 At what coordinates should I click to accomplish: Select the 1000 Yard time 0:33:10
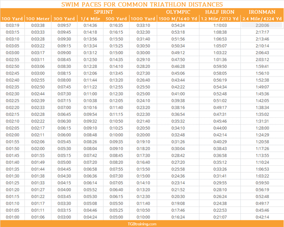143,25
